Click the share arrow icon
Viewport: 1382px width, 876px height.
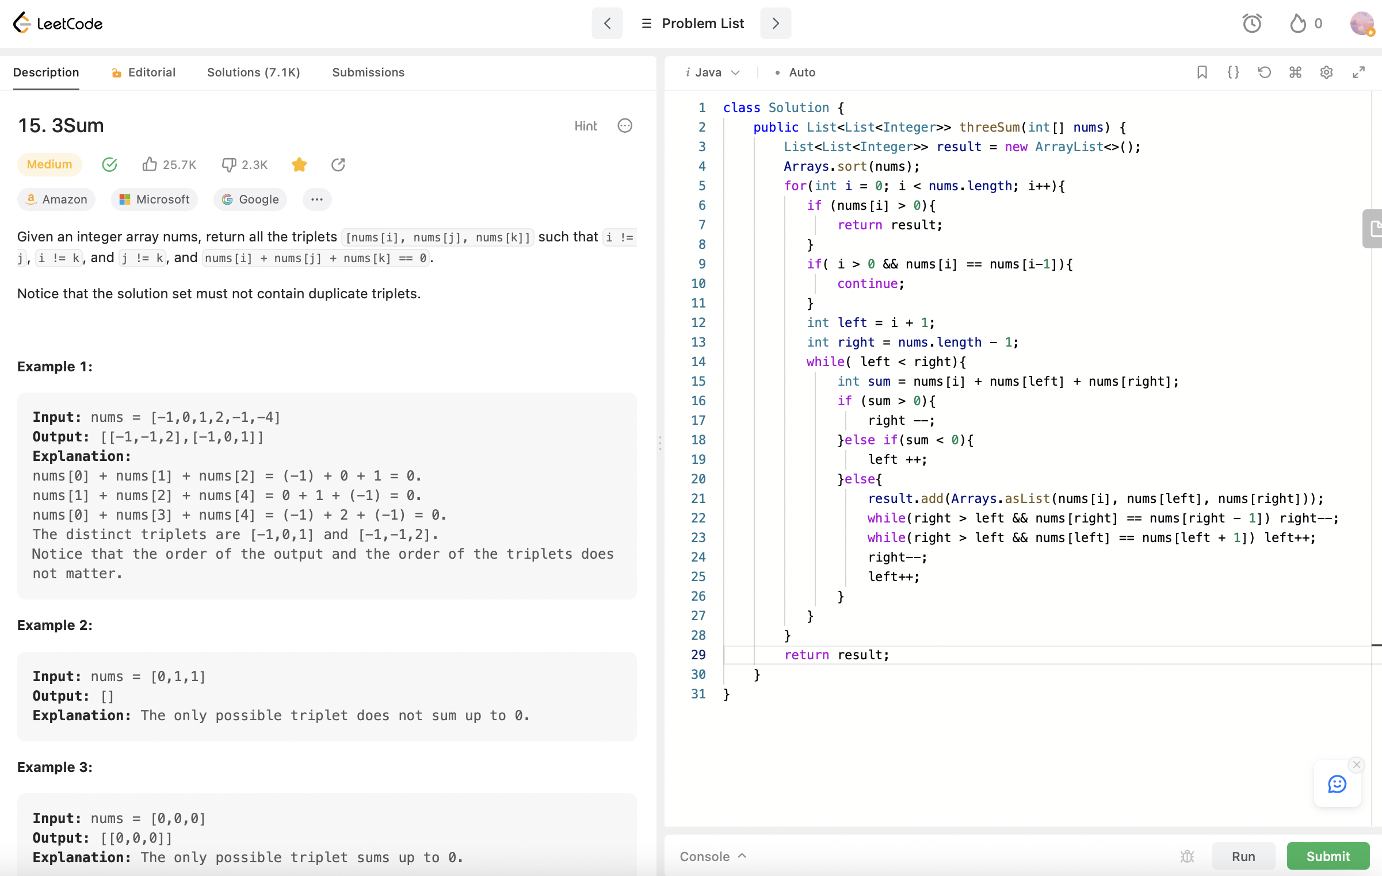pos(338,165)
